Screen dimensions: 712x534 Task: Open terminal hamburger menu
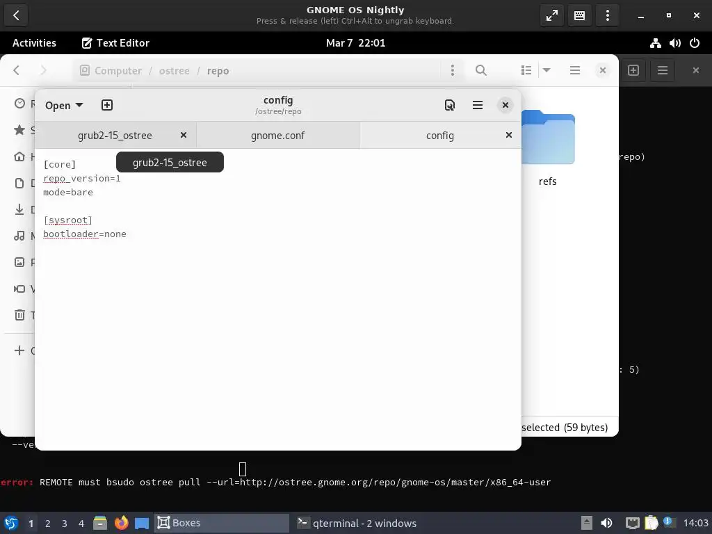coord(663,70)
